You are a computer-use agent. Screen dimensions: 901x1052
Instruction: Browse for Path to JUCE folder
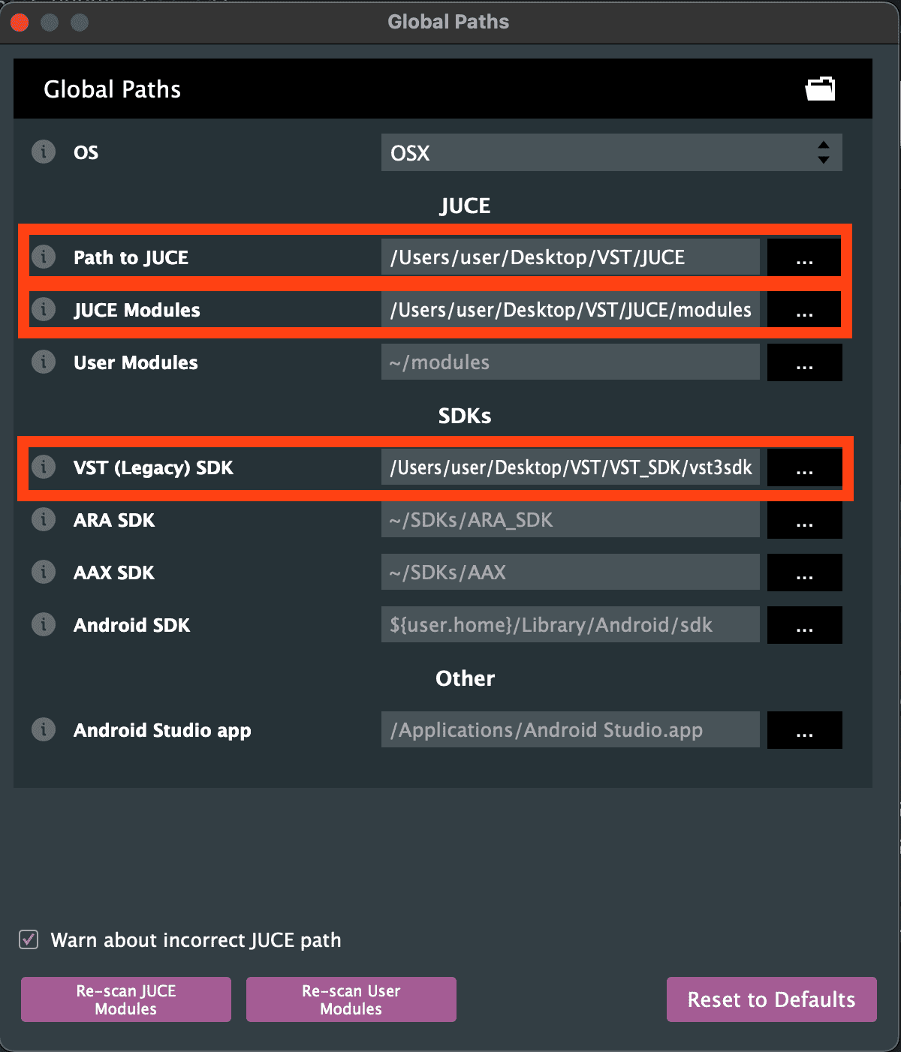click(x=804, y=257)
